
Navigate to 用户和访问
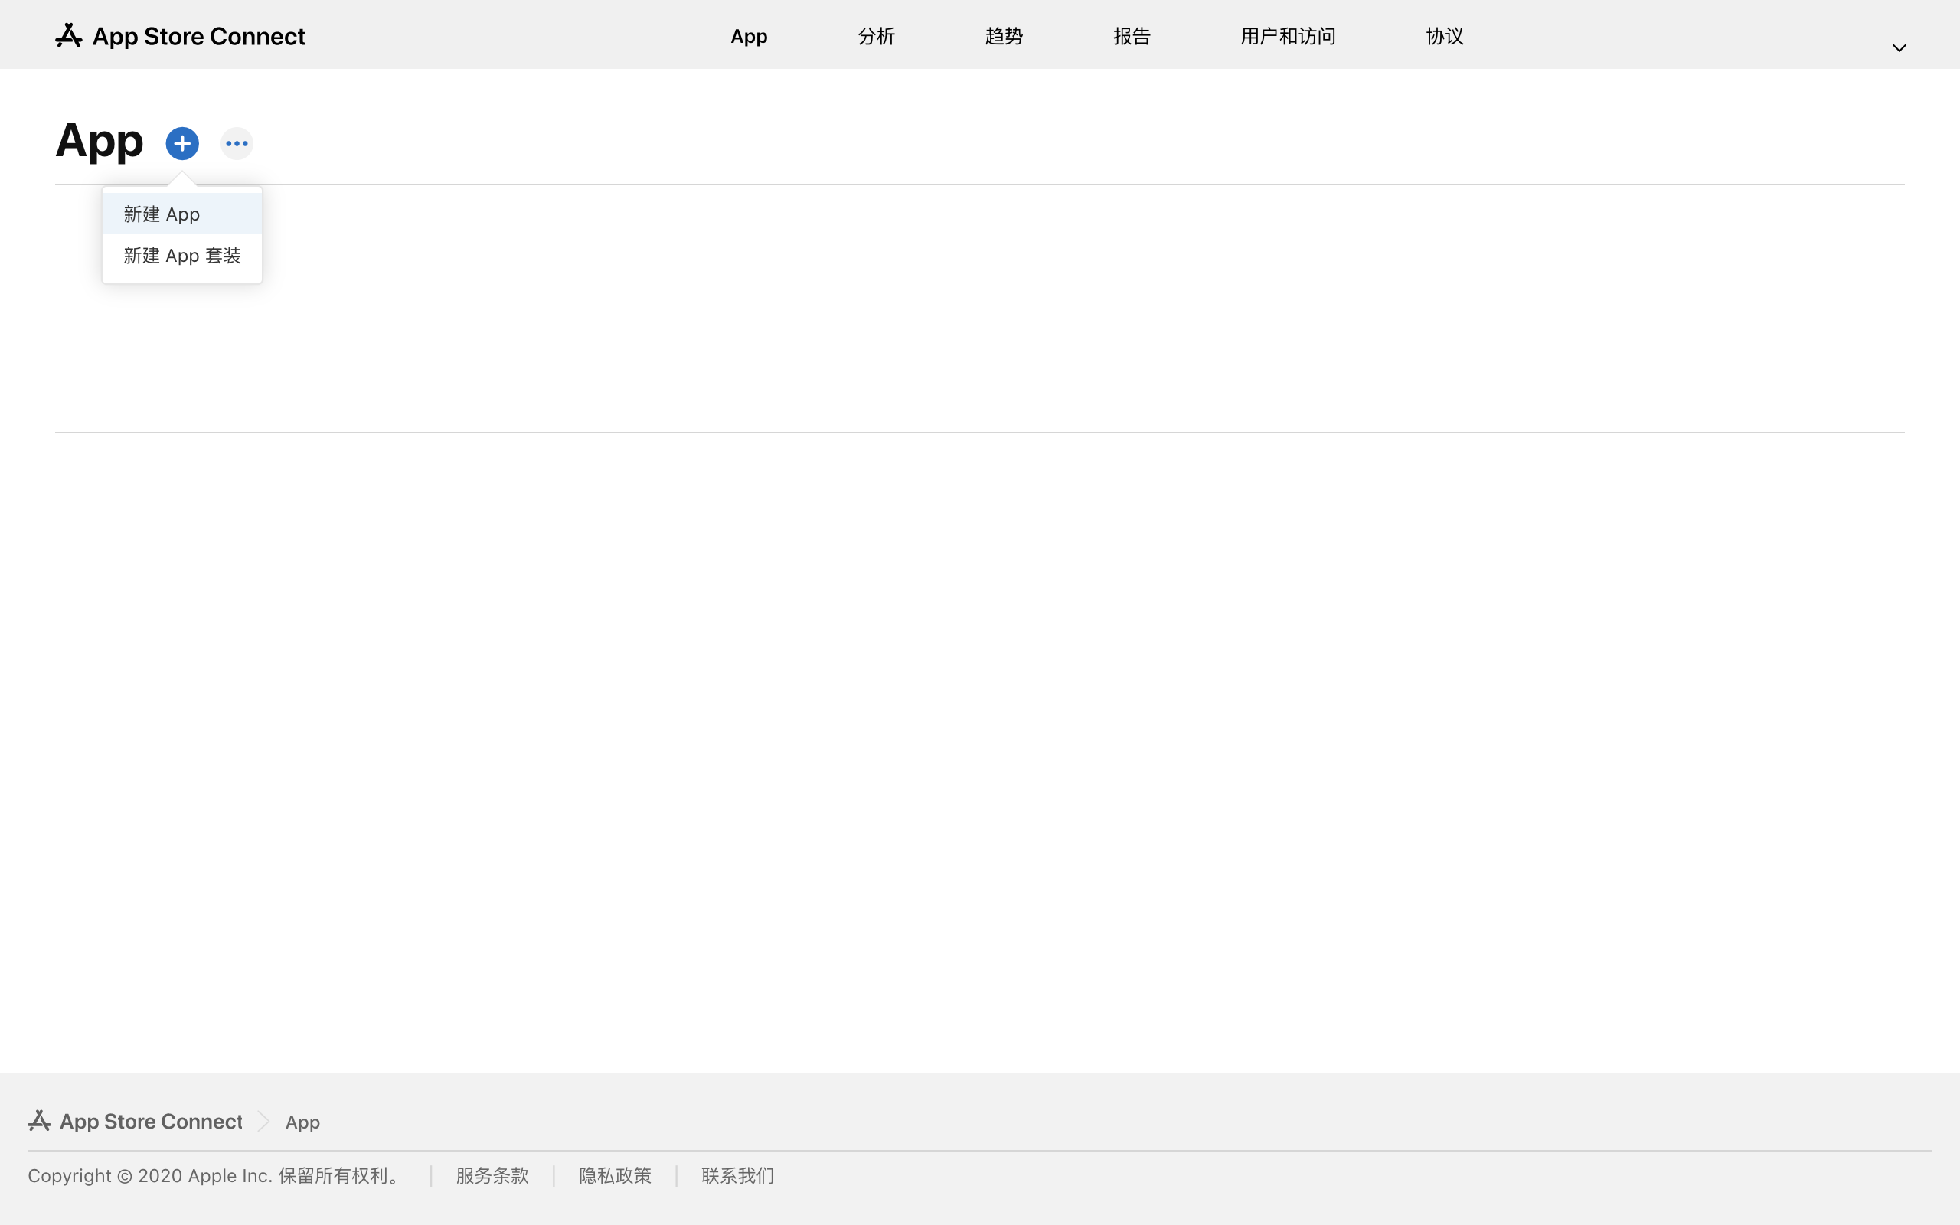pos(1288,36)
